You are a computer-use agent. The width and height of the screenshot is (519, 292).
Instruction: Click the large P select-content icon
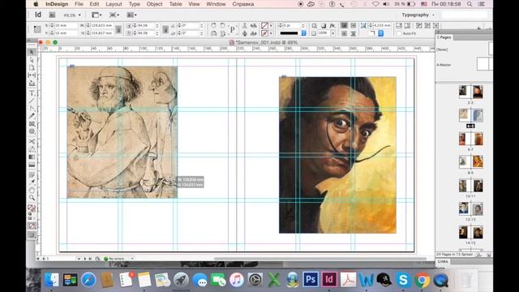pos(233,29)
